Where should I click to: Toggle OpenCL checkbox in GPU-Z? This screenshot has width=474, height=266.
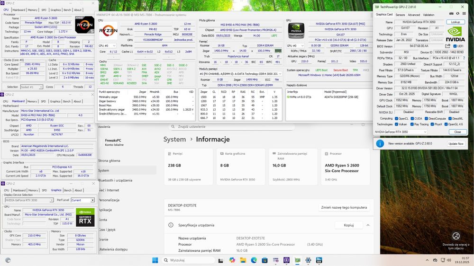[x=396, y=118]
